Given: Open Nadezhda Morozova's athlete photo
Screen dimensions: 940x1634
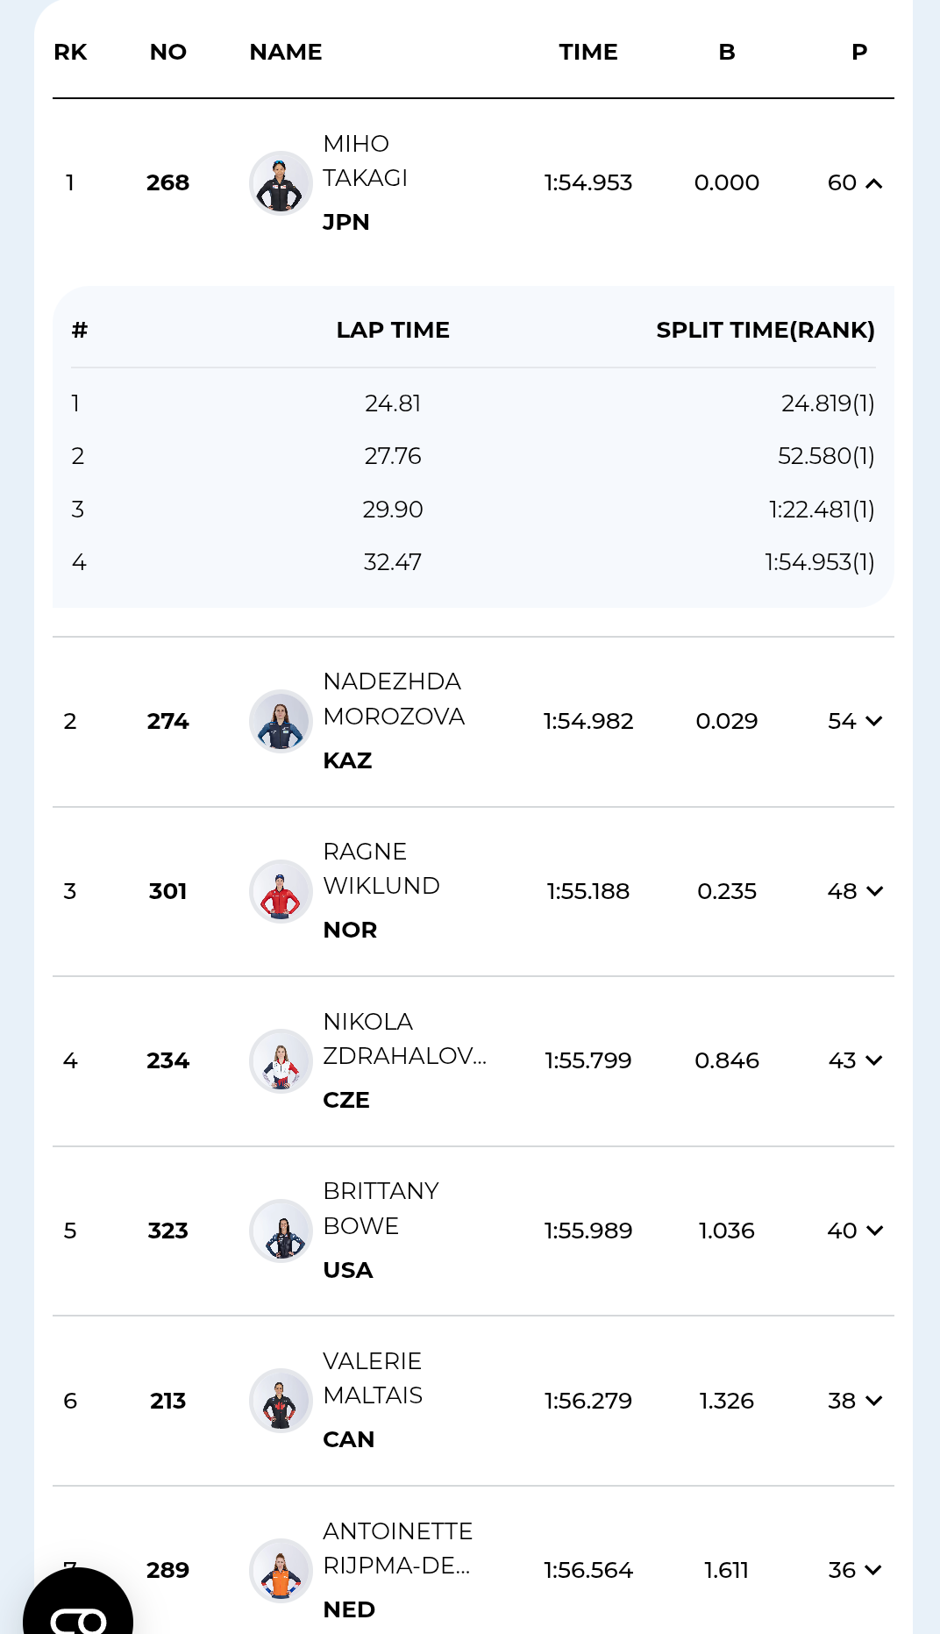Looking at the screenshot, I should pos(281,721).
